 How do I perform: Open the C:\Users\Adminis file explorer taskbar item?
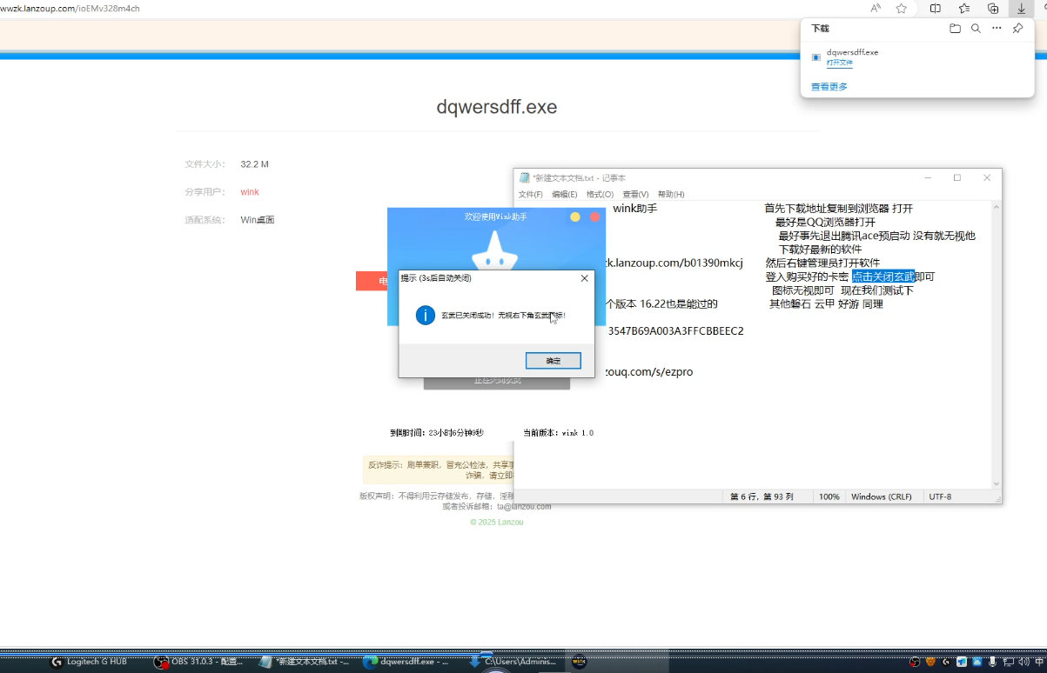[x=513, y=662]
